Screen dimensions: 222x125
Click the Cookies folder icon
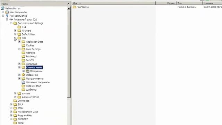(24, 45)
